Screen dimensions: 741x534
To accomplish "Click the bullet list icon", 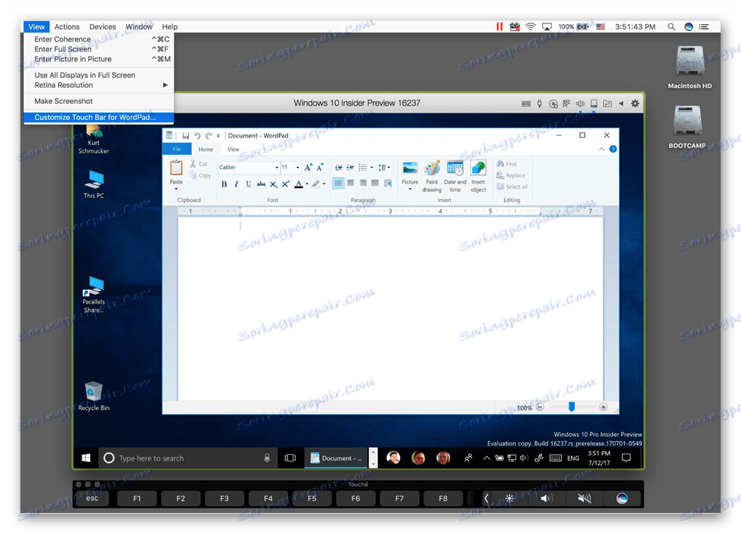I will point(362,168).
